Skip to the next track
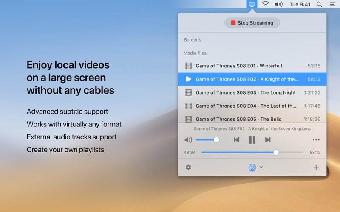Viewport: 340px width, 212px height. (x=268, y=140)
